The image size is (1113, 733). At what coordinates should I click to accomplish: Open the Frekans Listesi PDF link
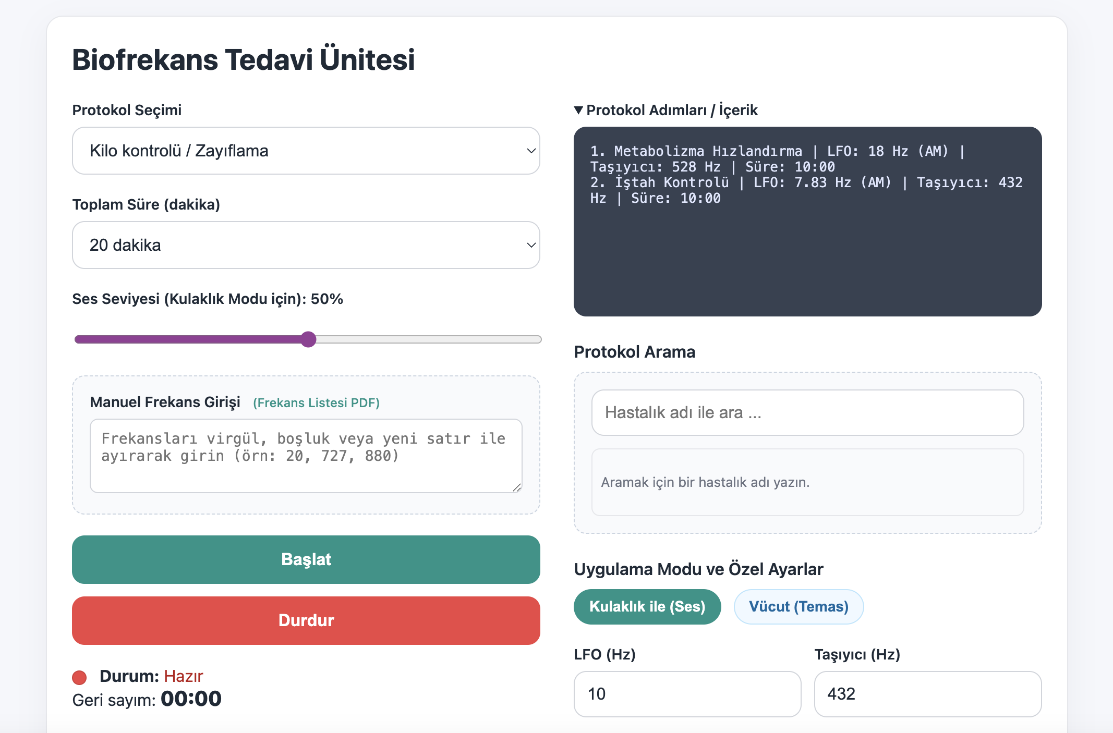coord(316,403)
